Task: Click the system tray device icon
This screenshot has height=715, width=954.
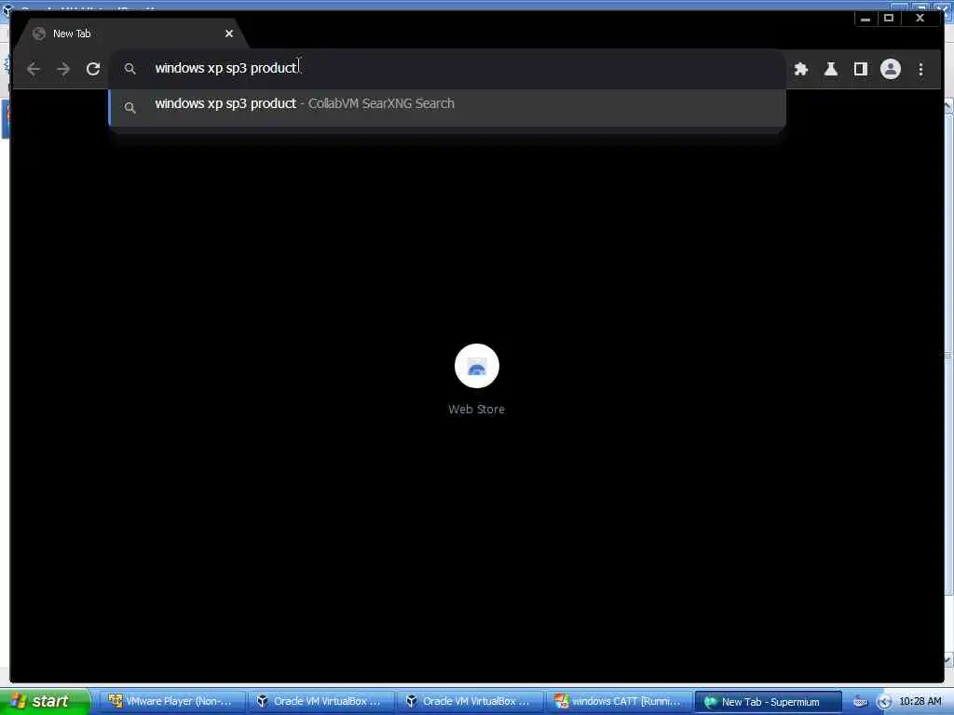Action: [x=860, y=702]
